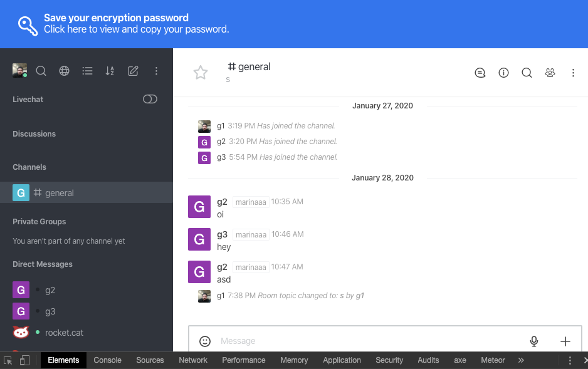Click marinaaa tag on 10:46 AM message
588x369 pixels.
point(251,234)
